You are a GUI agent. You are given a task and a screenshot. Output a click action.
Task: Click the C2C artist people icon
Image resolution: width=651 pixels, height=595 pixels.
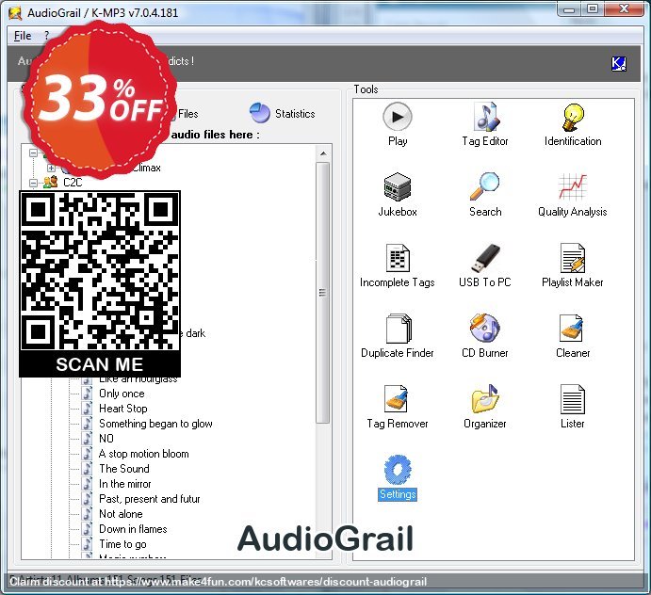(51, 183)
